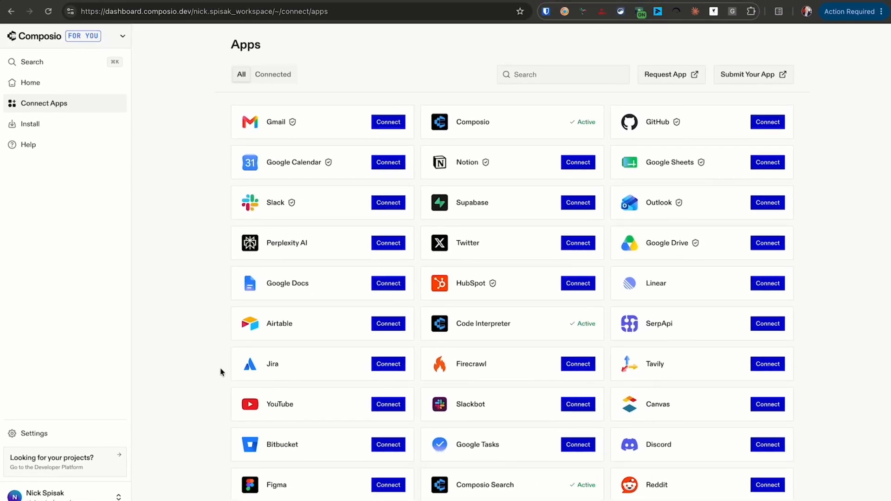
Task: Reload the page in browser
Action: tap(48, 11)
